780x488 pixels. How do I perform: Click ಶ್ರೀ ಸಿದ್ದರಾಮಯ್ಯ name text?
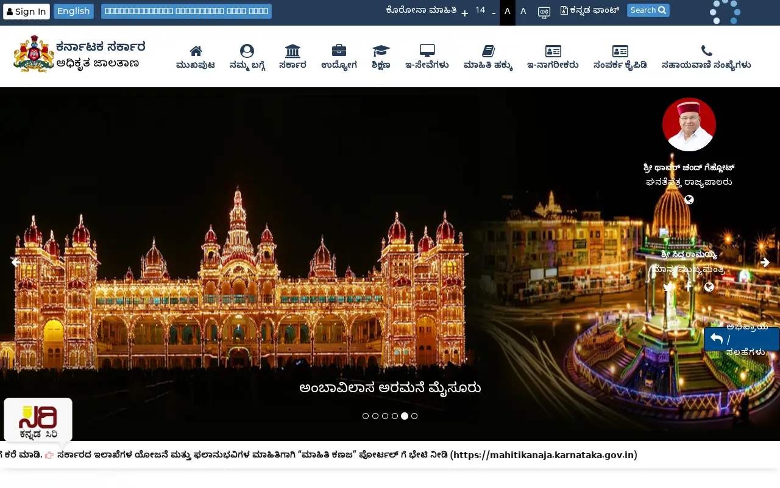pos(689,254)
